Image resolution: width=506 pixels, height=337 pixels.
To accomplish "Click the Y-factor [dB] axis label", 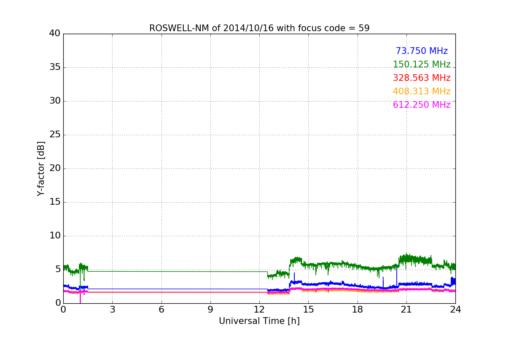I will click(41, 168).
